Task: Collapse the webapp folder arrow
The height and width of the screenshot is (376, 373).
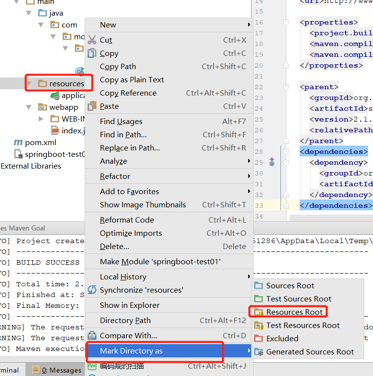Action: [29, 107]
